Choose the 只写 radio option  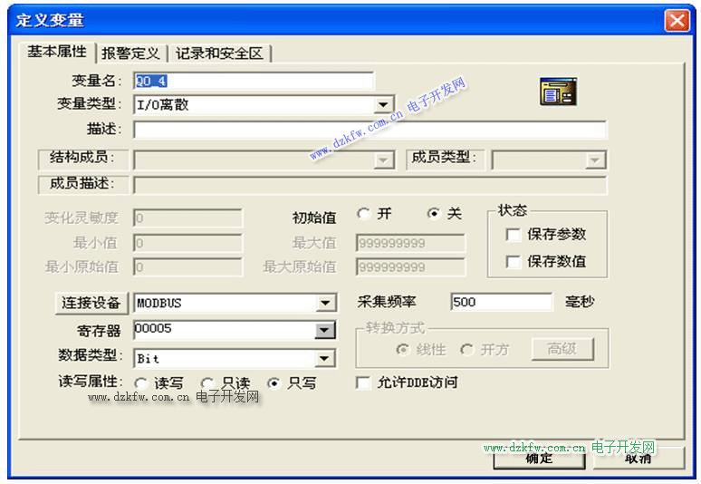point(274,383)
